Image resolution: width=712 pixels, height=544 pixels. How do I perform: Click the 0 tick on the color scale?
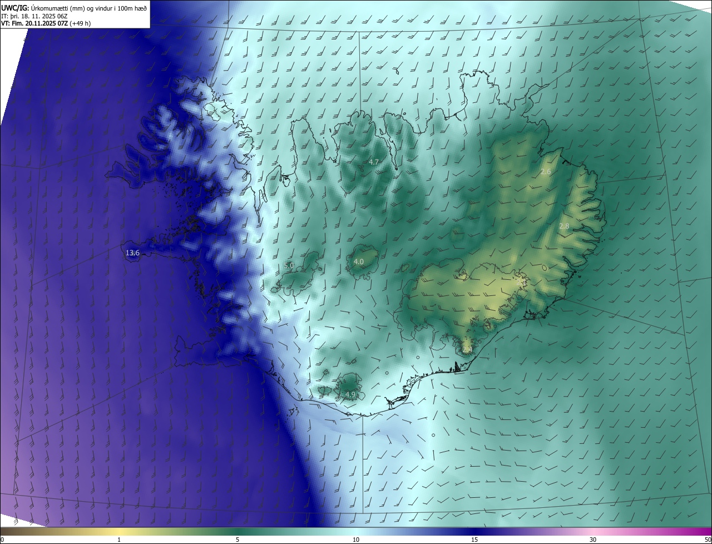pos(2,540)
